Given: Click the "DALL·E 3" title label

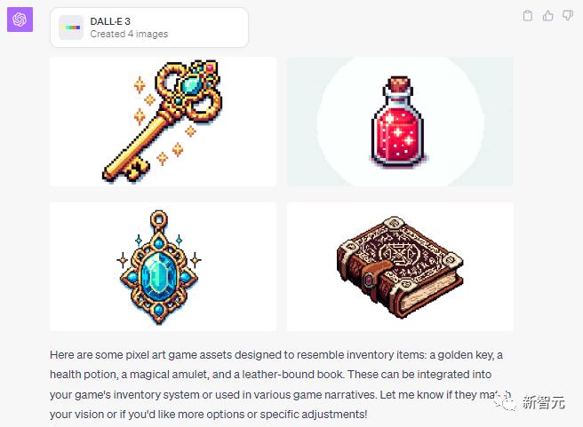Looking at the screenshot, I should tap(110, 21).
